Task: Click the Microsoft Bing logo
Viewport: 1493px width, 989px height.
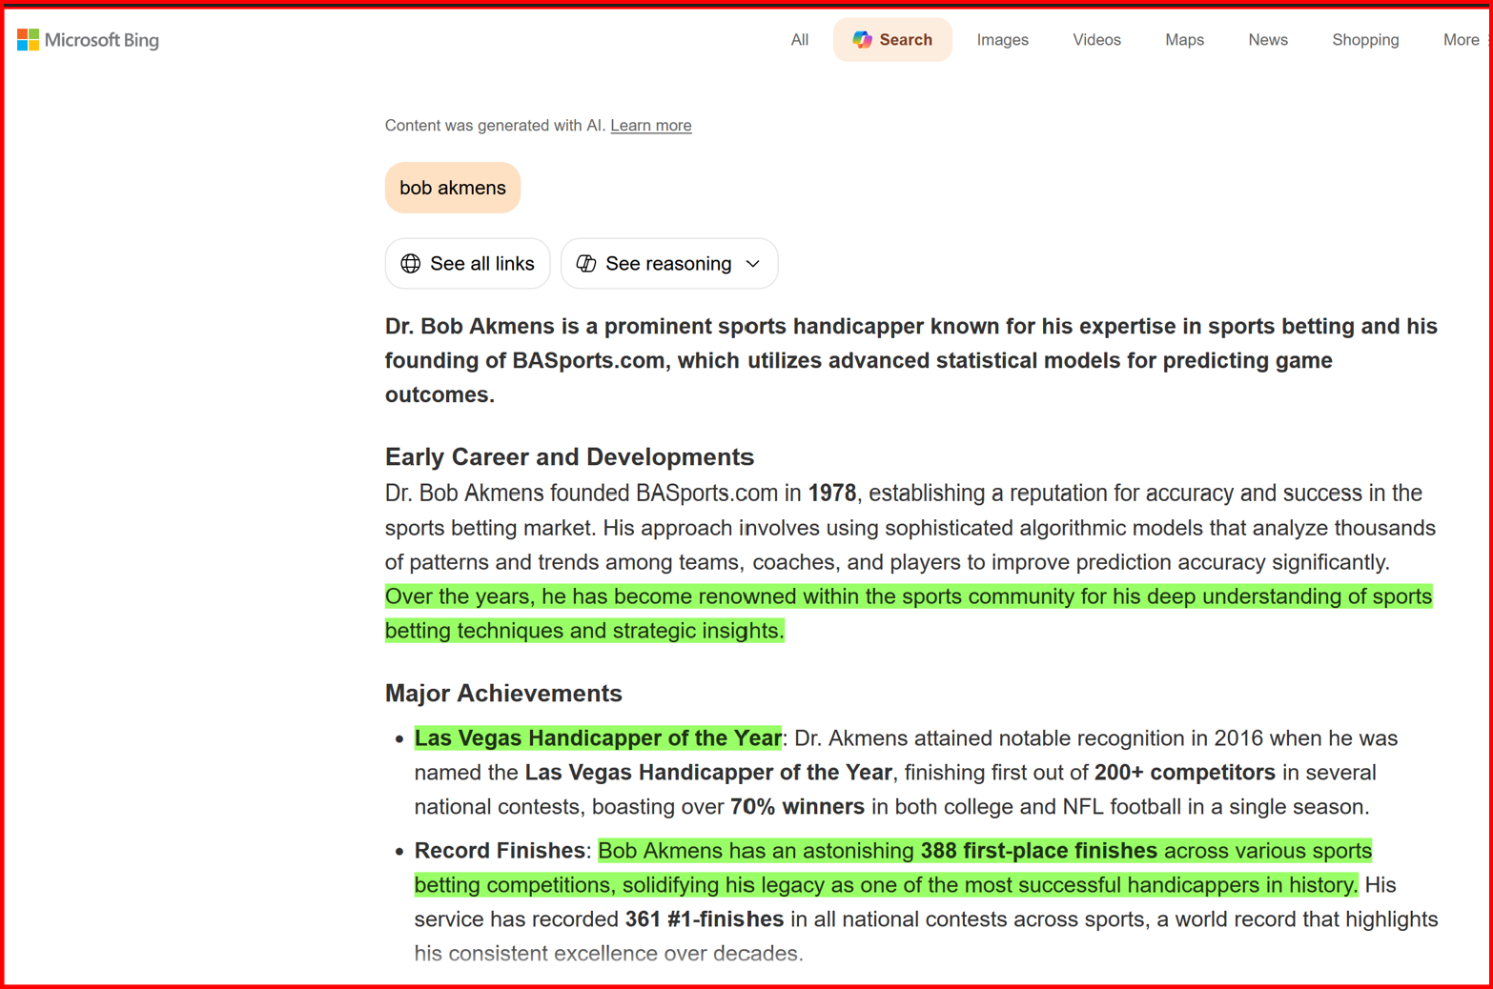Action: (x=88, y=40)
